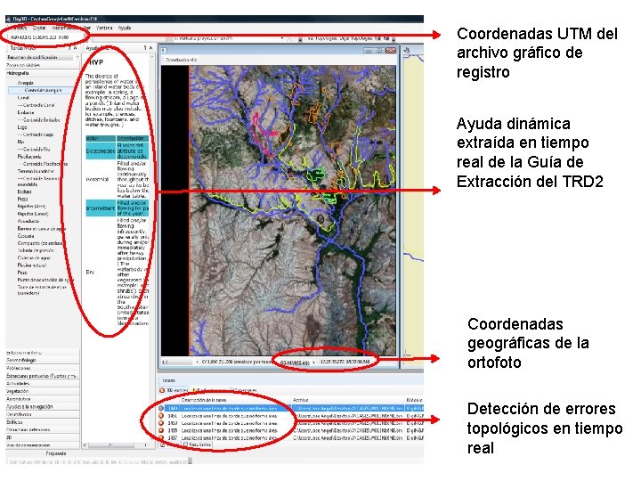This screenshot has height=481, width=641.
Task: Select Río item
Action: pos(20,142)
